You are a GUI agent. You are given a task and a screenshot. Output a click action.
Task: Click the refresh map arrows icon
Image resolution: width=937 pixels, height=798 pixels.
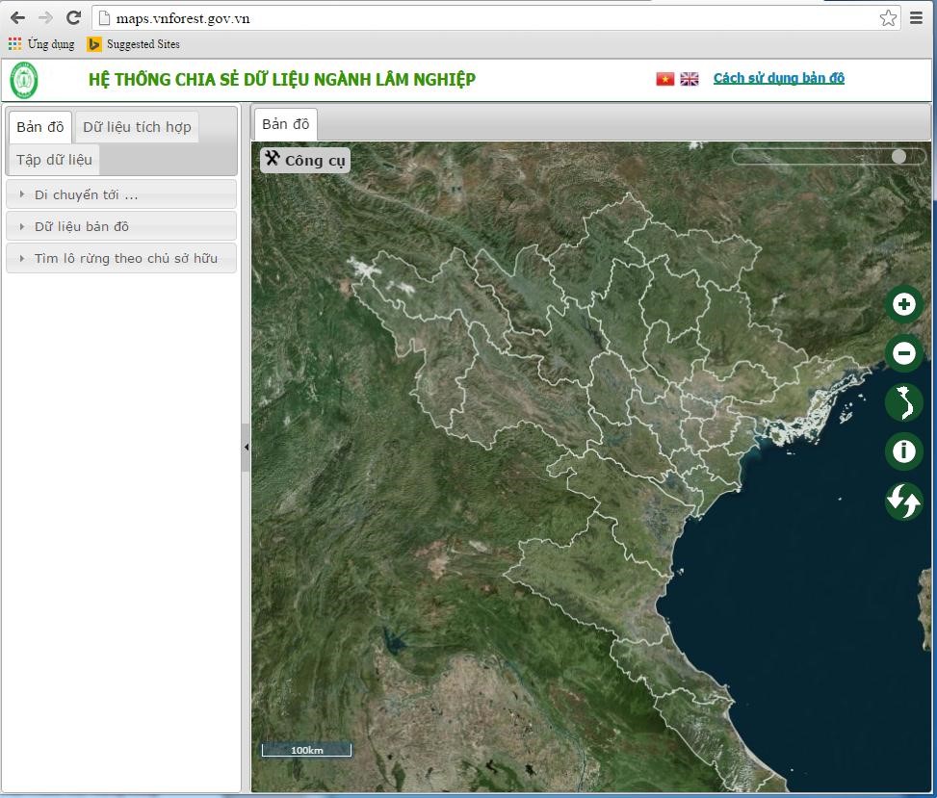903,501
